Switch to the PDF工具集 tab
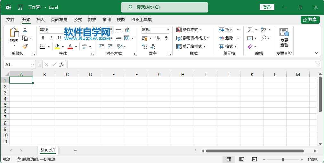Screen dimensions: 324x163 142,20
